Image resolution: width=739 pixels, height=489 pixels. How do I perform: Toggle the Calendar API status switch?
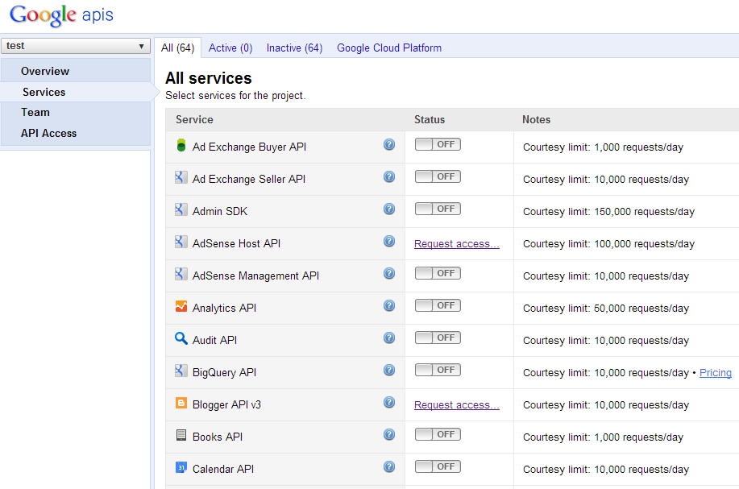tap(438, 467)
